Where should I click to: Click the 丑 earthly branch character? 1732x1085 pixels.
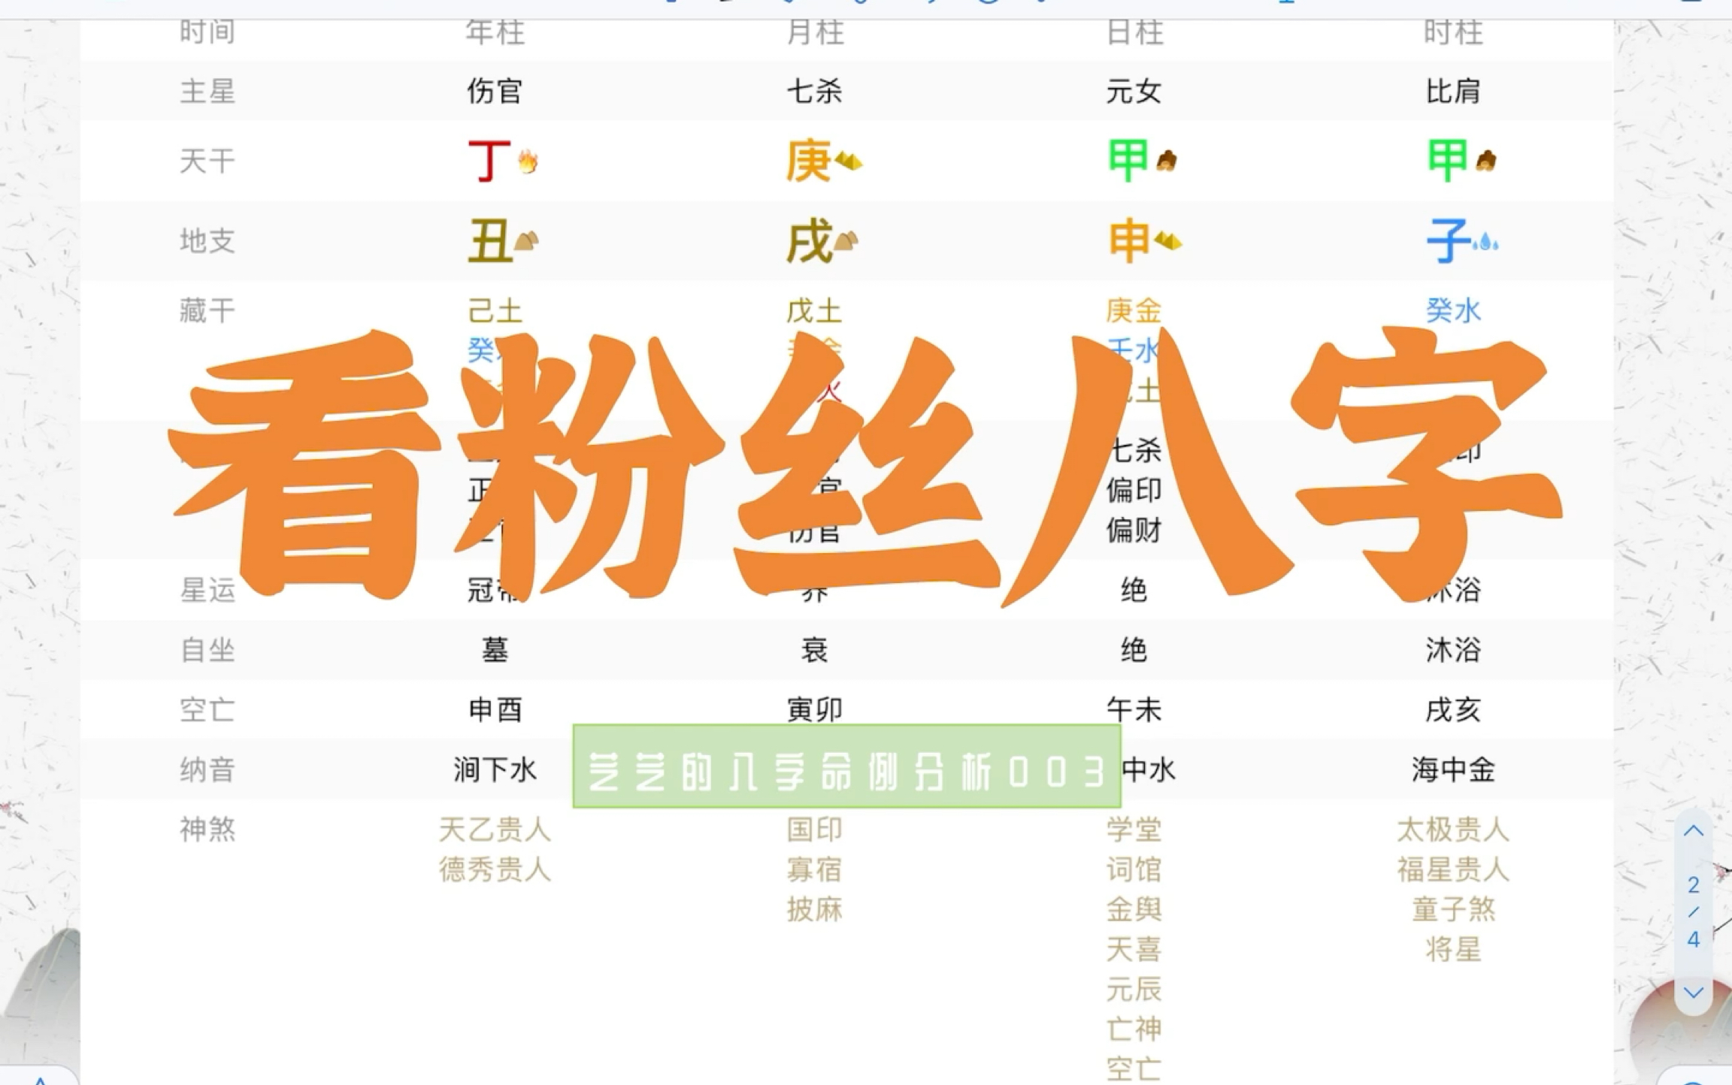point(490,241)
